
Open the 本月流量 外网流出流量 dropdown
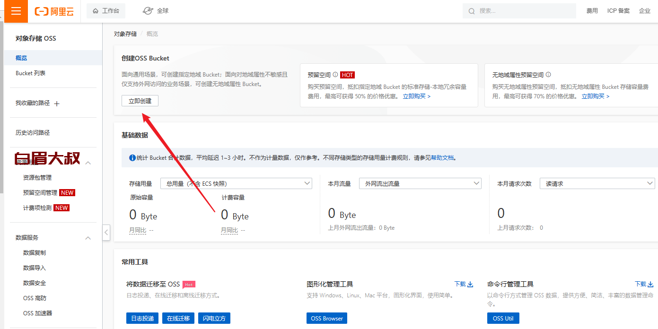pyautogui.click(x=420, y=183)
